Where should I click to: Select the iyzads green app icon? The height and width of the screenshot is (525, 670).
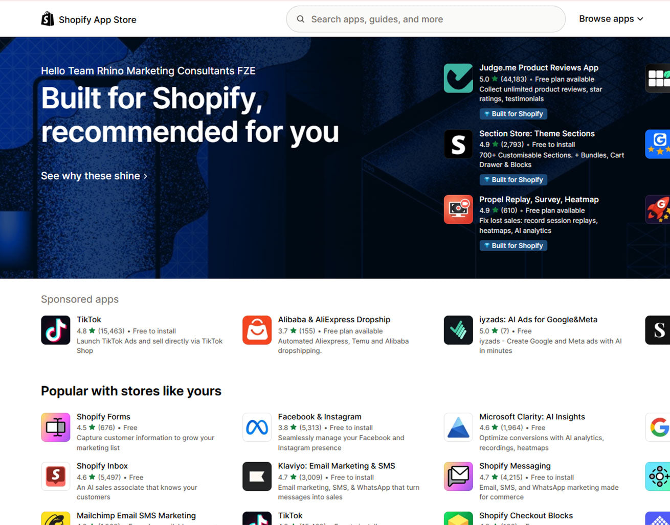coord(458,330)
